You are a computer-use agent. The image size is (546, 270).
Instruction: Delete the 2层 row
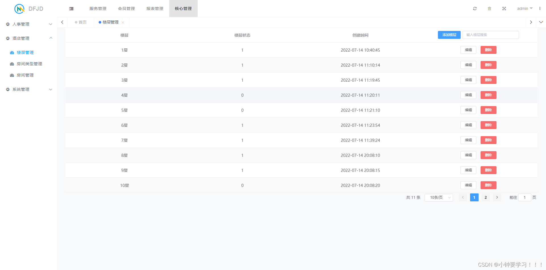coord(488,65)
